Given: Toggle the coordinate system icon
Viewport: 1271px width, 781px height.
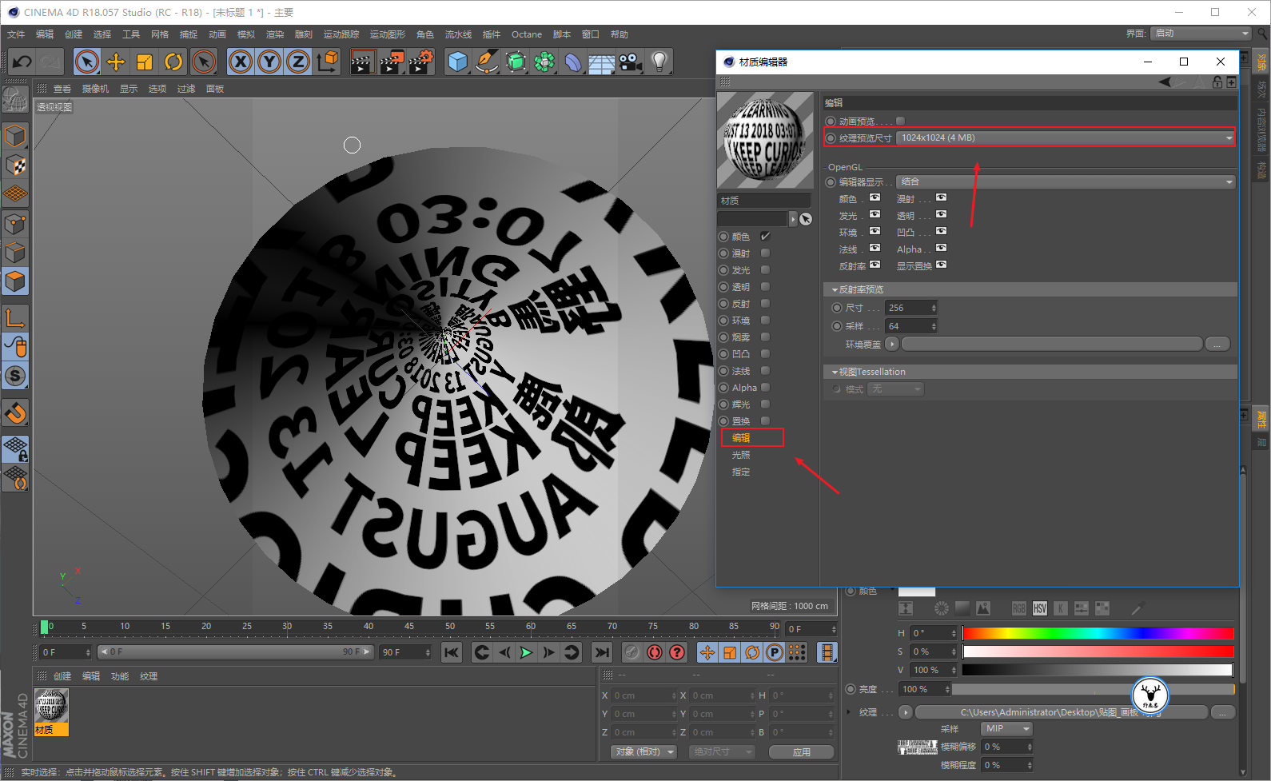Looking at the screenshot, I should 328,62.
